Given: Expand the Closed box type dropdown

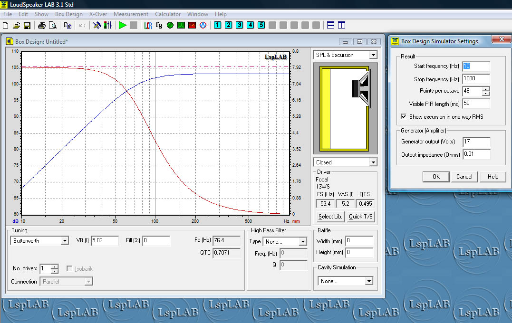Looking at the screenshot, I should [x=373, y=162].
